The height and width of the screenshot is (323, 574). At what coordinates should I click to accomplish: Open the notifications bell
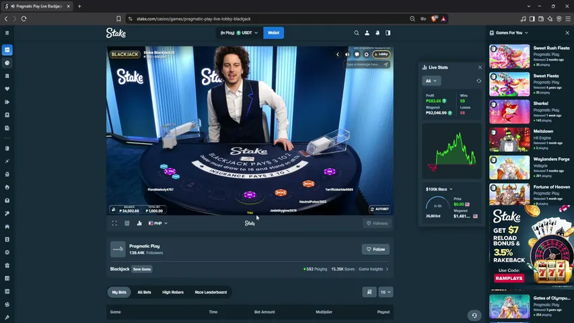[378, 33]
